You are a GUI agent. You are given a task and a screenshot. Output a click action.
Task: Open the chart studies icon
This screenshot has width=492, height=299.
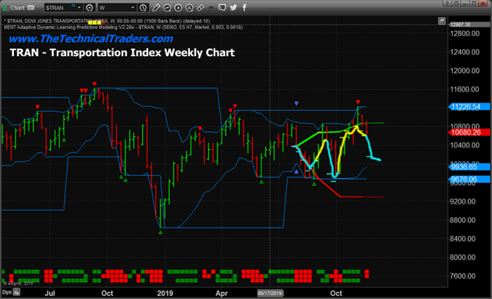click(167, 8)
